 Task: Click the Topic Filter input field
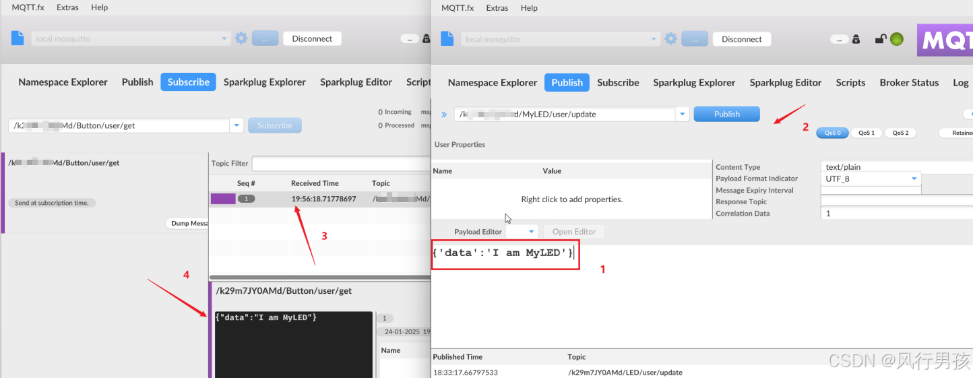tap(340, 163)
